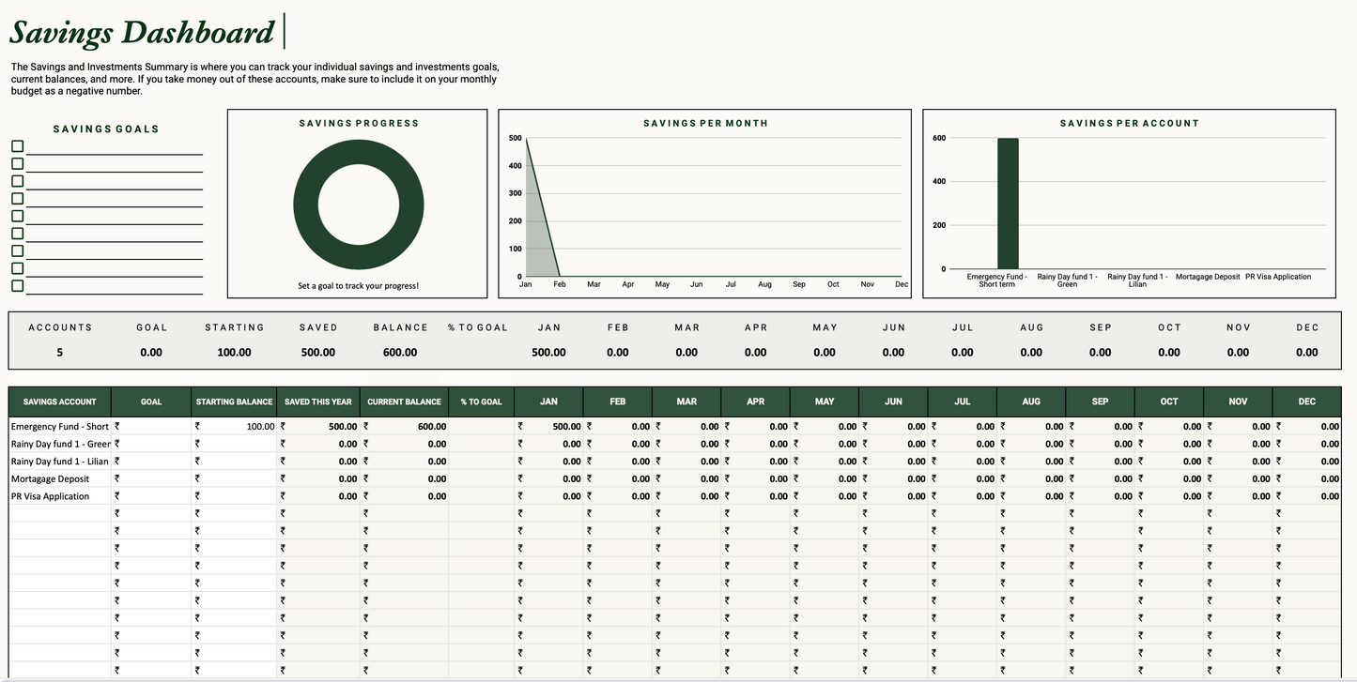The height and width of the screenshot is (682, 1357).
Task: Click the Starting Balance column header
Action: 234,402
